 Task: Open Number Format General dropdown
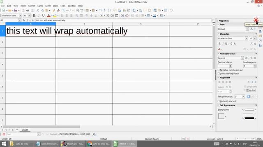coord(242,58)
